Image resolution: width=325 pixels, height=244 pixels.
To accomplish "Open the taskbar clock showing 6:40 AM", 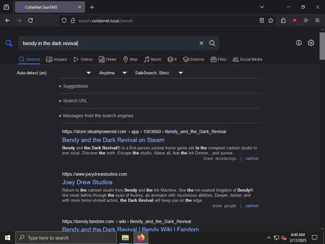I will 298,238.
